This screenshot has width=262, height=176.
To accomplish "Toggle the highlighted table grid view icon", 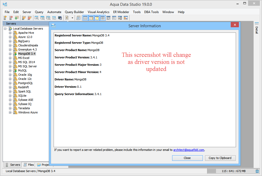I will (x=102, y=18).
